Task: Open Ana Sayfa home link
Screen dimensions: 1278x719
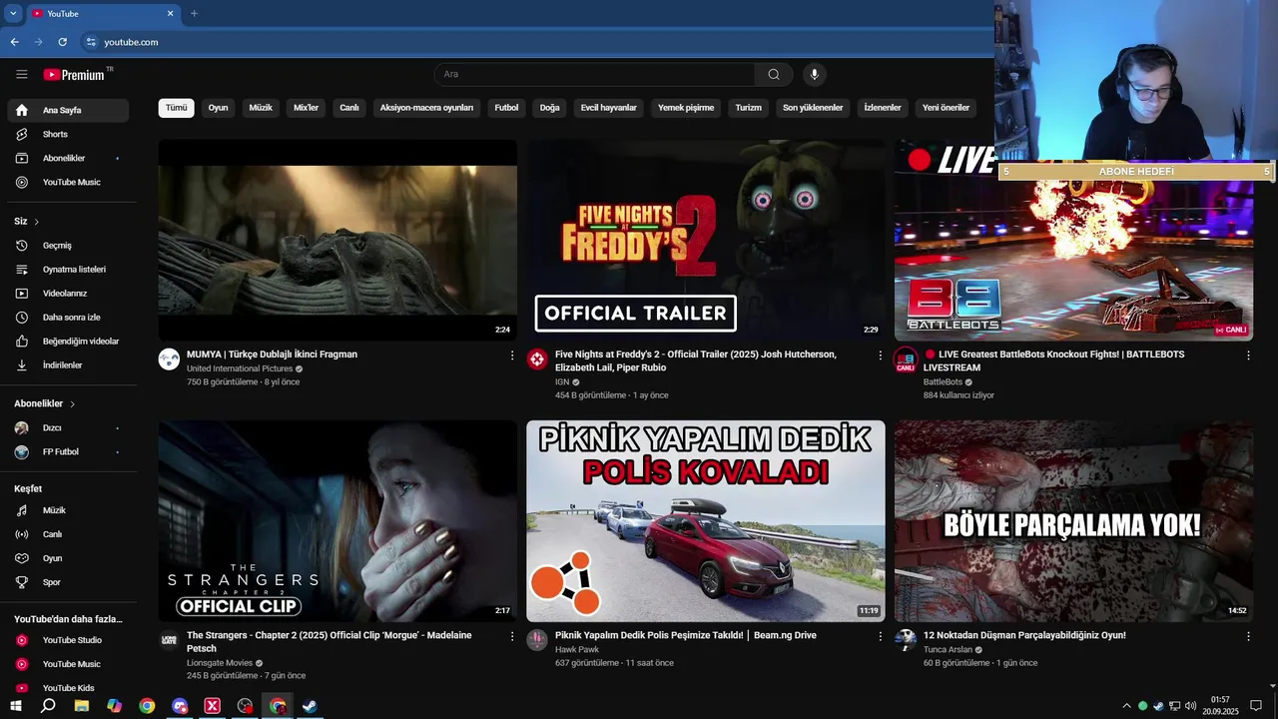Action: tap(68, 110)
